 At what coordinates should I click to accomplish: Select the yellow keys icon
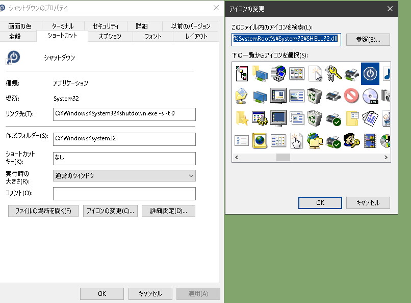tap(333, 73)
